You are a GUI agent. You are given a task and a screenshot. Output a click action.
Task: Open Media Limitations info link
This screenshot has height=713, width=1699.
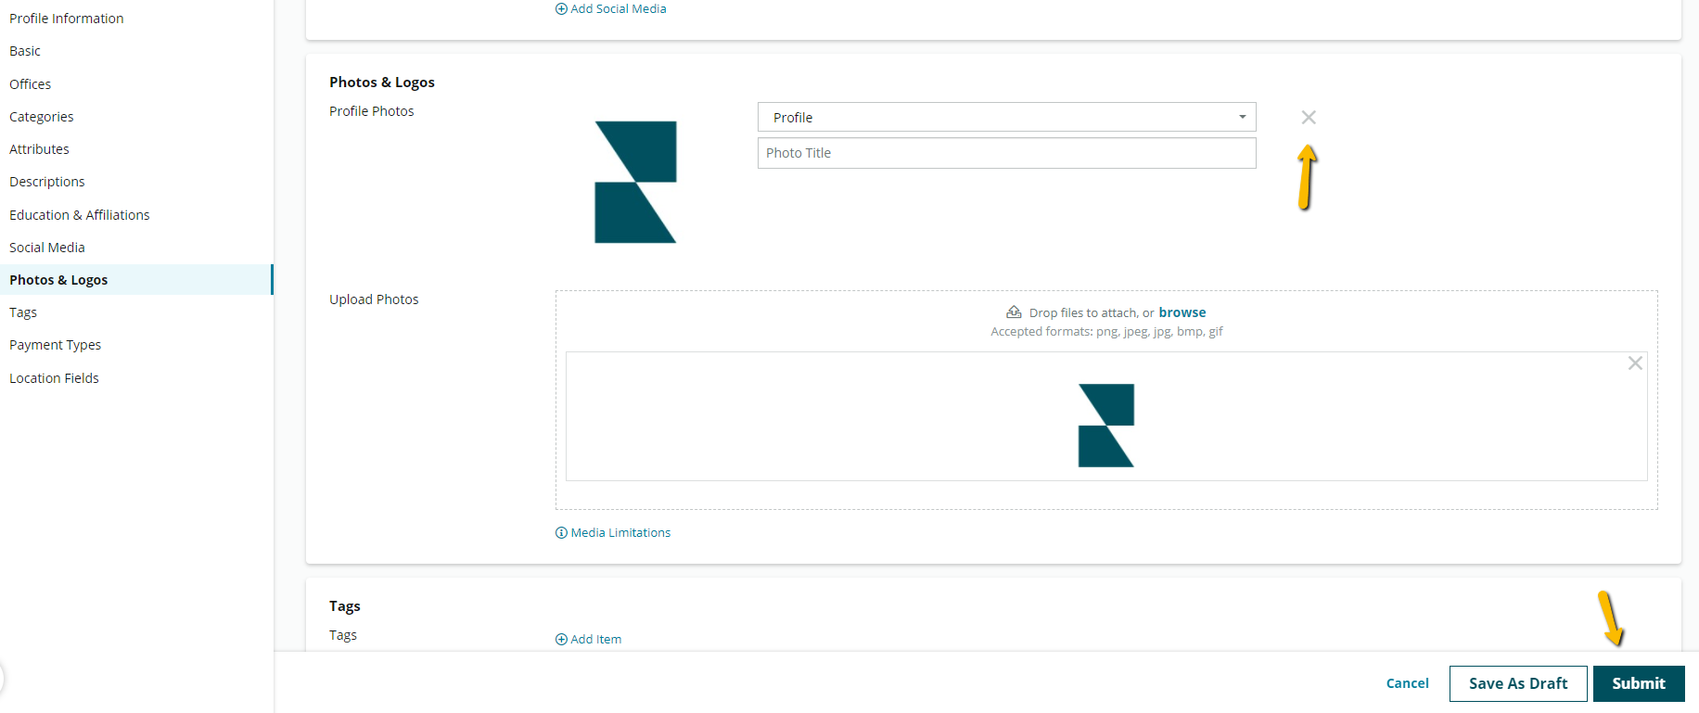620,533
